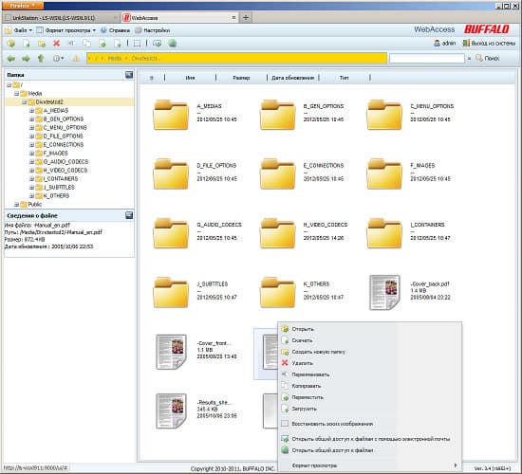Viewport: 522px width, 474px height.
Task: Click the New Folder toolbar icon
Action: (x=42, y=44)
